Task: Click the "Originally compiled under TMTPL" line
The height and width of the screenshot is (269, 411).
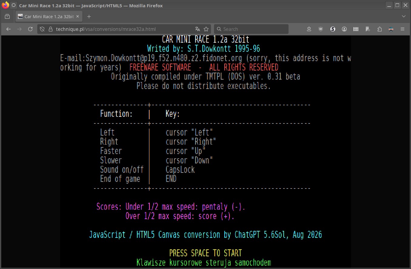Action: coord(206,77)
